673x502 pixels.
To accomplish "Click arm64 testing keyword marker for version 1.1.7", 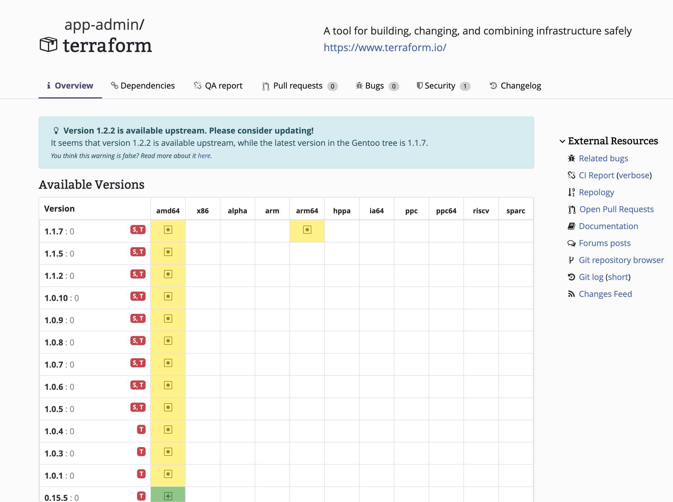I will coord(307,230).
